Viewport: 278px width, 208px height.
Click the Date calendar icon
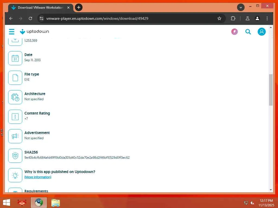(15, 58)
